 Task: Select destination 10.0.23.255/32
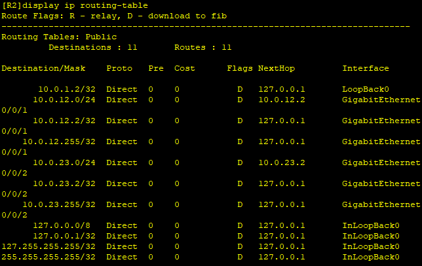click(59, 204)
